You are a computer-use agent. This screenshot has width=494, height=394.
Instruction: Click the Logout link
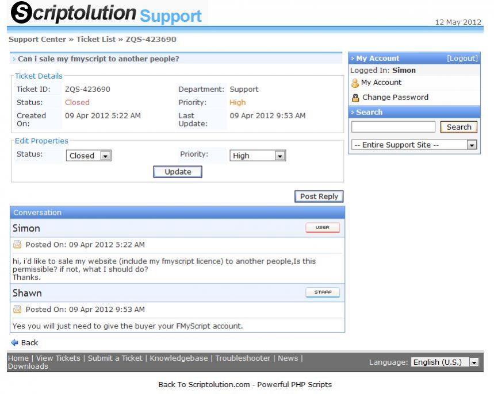click(462, 59)
